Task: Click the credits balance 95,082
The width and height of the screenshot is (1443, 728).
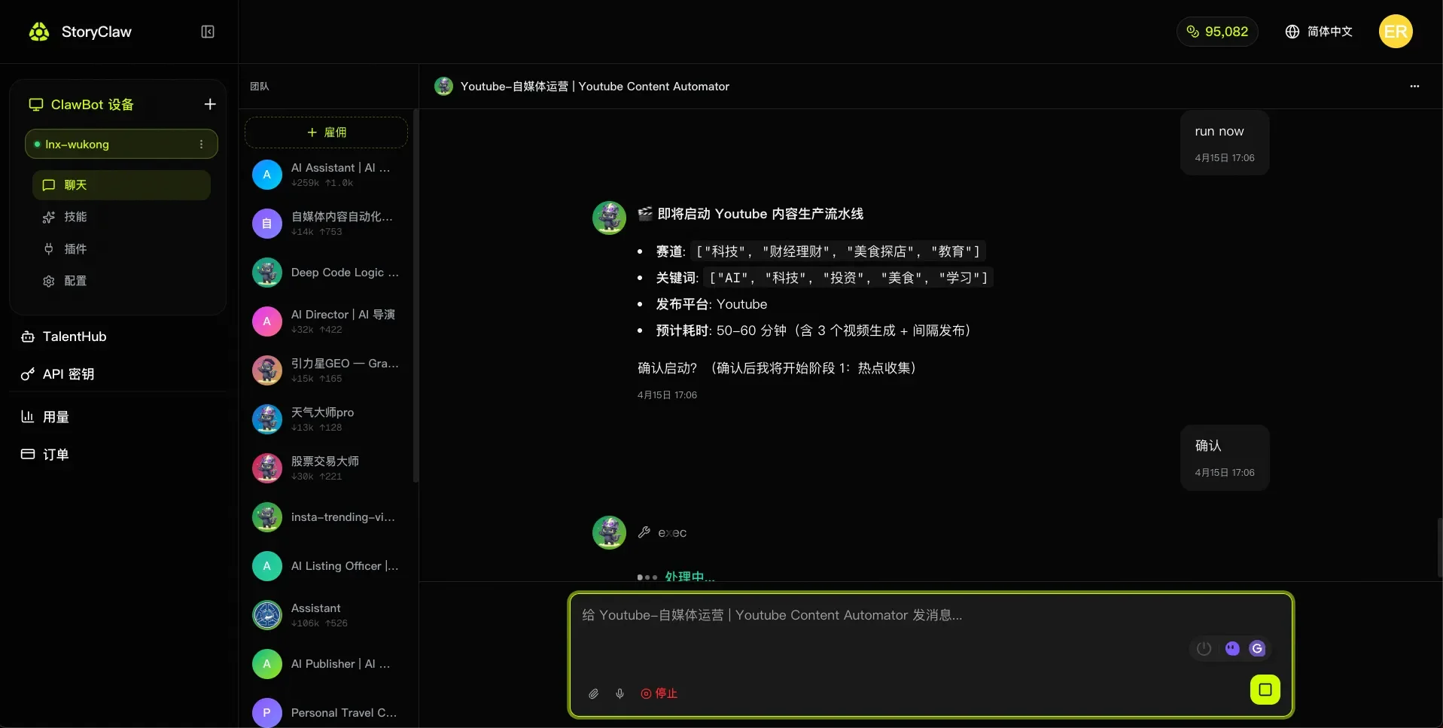Action: tap(1217, 32)
